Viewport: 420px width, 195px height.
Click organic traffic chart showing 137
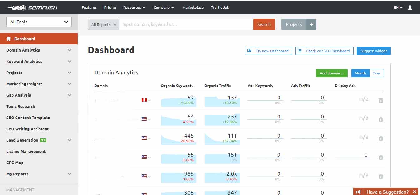point(222,101)
